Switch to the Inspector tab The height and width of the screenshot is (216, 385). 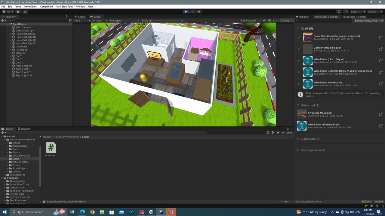(x=303, y=17)
